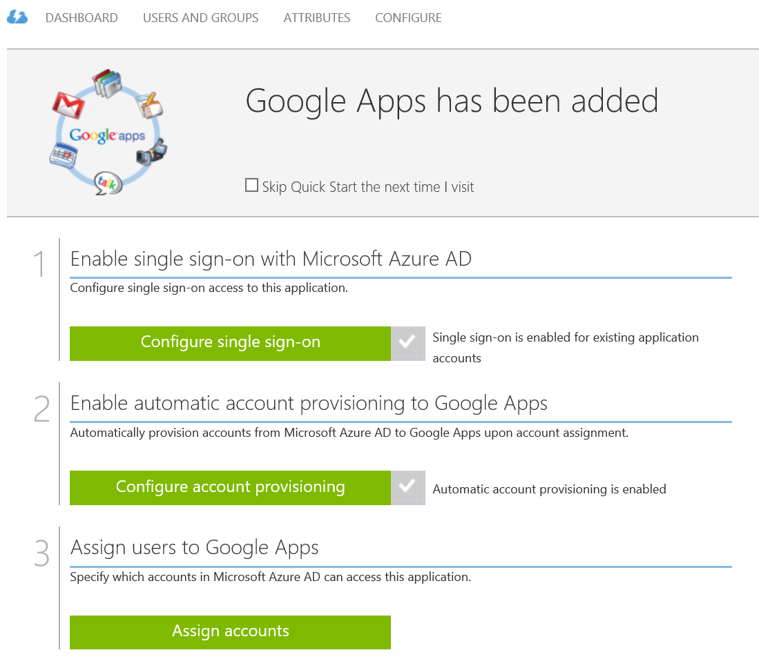Image resolution: width=759 pixels, height=668 pixels.
Task: Click the Azure cloud logo icon
Action: point(17,17)
